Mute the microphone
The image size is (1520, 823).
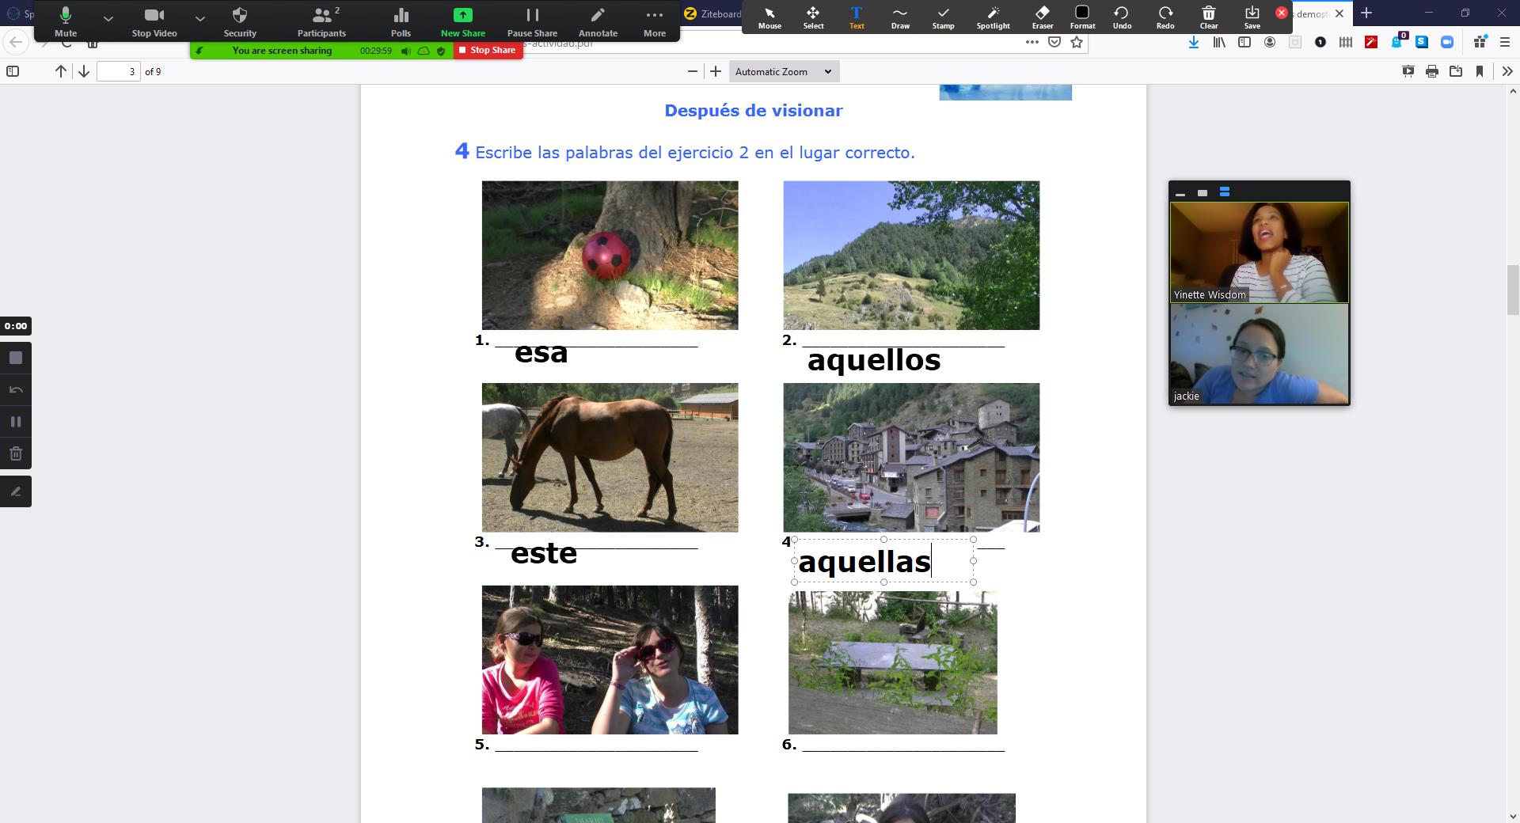(66, 21)
